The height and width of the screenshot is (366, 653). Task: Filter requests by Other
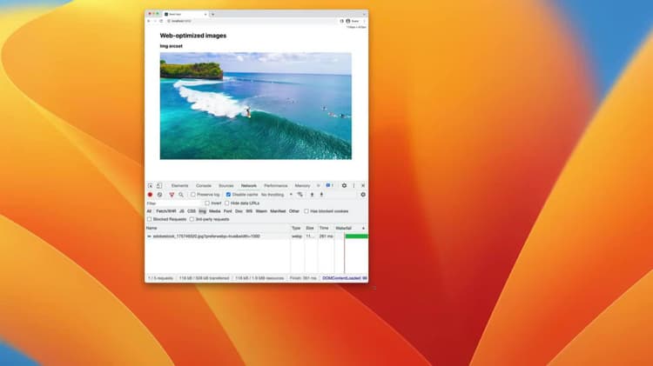tap(294, 211)
